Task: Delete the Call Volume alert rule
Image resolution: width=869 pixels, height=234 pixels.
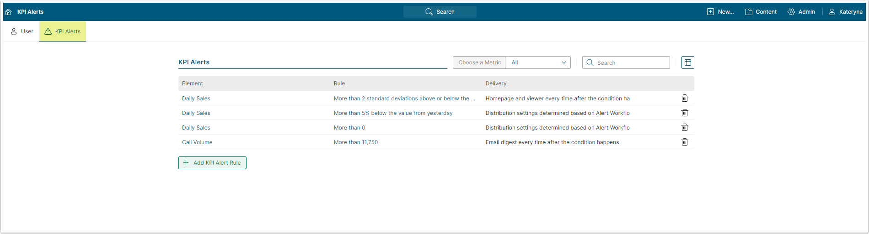Action: [684, 142]
